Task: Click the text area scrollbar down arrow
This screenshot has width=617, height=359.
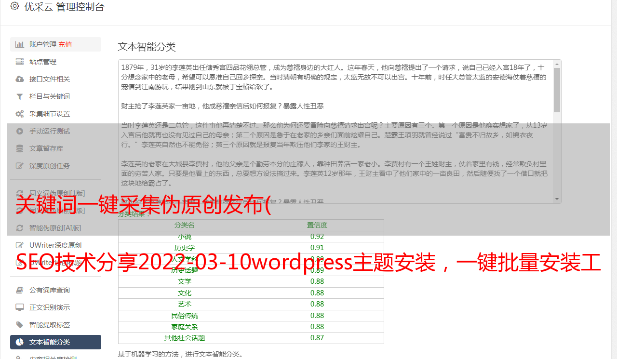Action: [557, 199]
